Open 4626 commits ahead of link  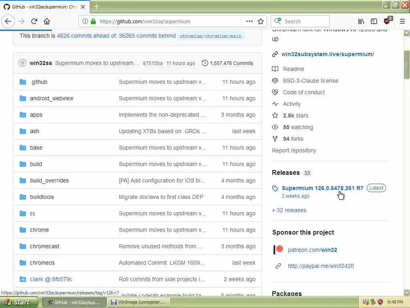coord(86,36)
